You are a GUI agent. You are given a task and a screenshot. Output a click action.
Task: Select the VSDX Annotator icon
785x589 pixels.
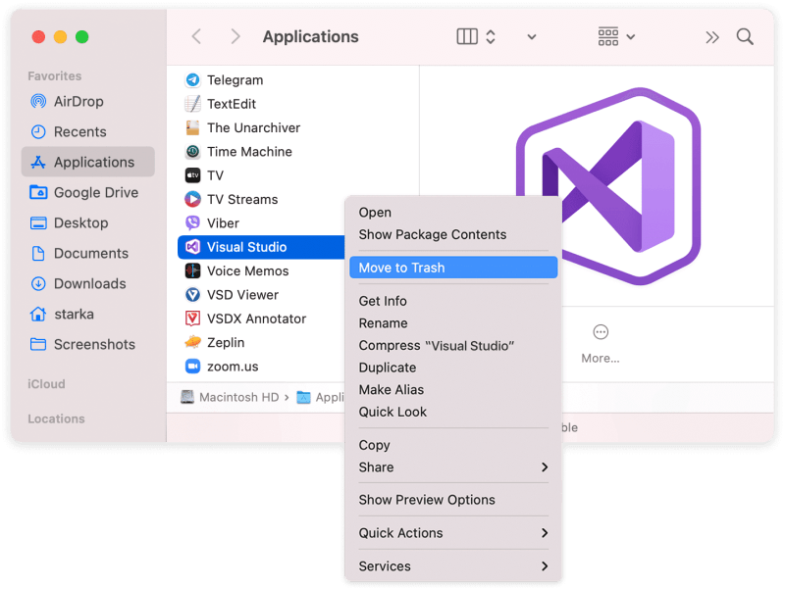coord(191,319)
